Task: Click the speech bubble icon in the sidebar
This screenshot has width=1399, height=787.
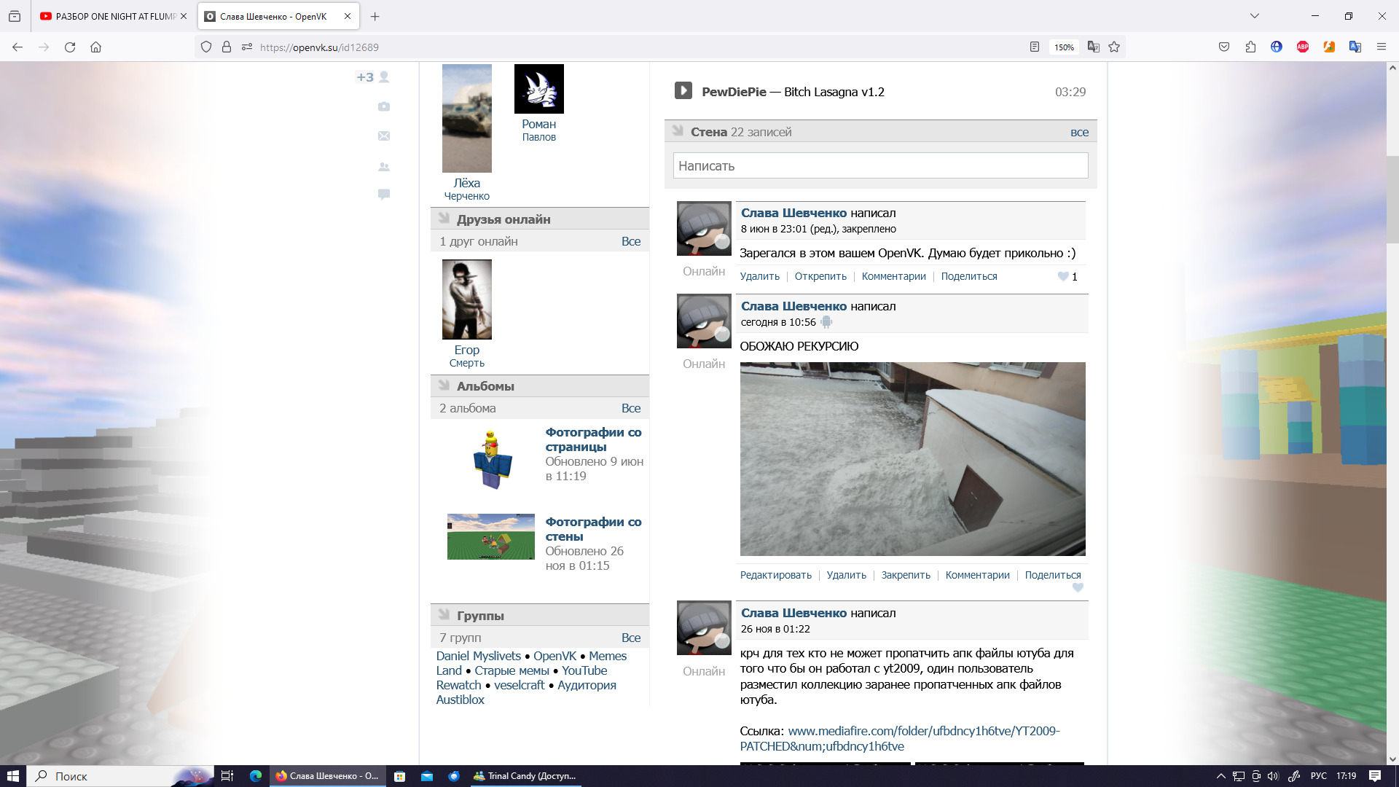Action: click(x=384, y=194)
